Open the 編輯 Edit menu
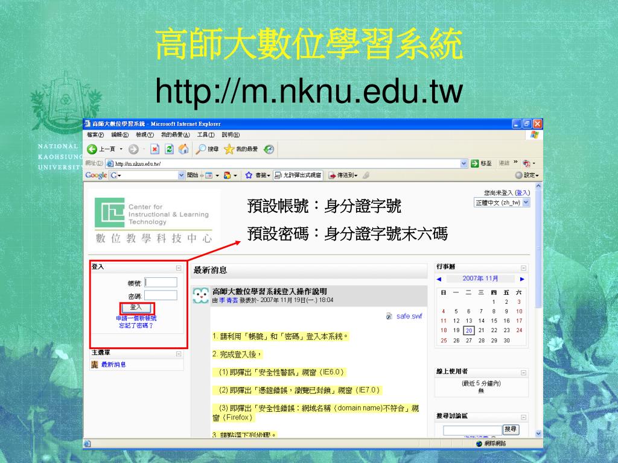This screenshot has width=618, height=463. [120, 134]
